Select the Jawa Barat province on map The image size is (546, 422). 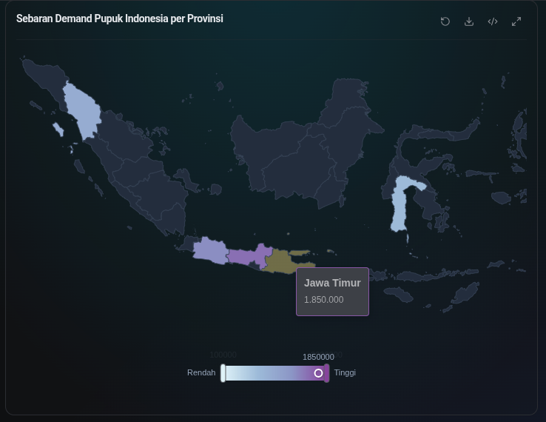210,251
